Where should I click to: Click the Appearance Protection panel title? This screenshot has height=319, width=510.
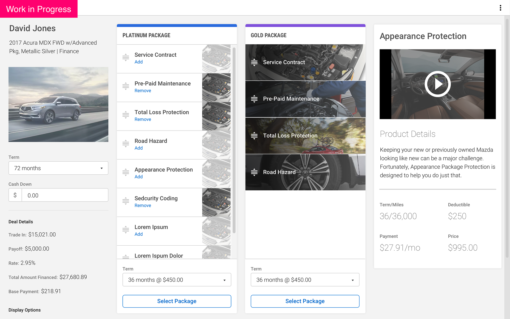pos(423,36)
